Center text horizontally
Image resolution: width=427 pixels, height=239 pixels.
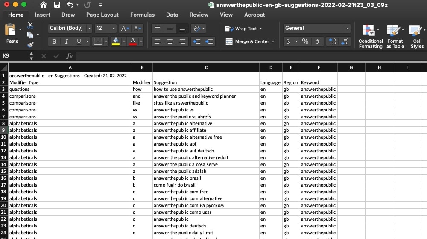coord(170,41)
